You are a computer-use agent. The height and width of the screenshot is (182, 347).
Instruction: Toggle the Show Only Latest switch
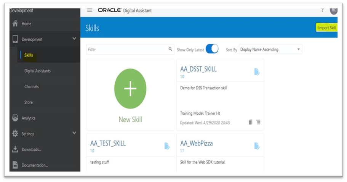212,49
